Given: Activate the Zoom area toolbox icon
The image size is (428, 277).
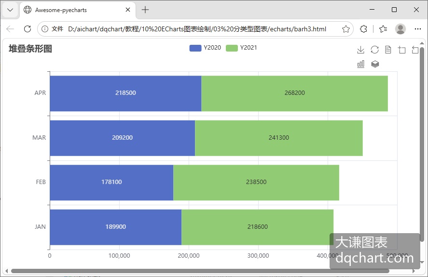Looking at the screenshot, I should pyautogui.click(x=402, y=50).
